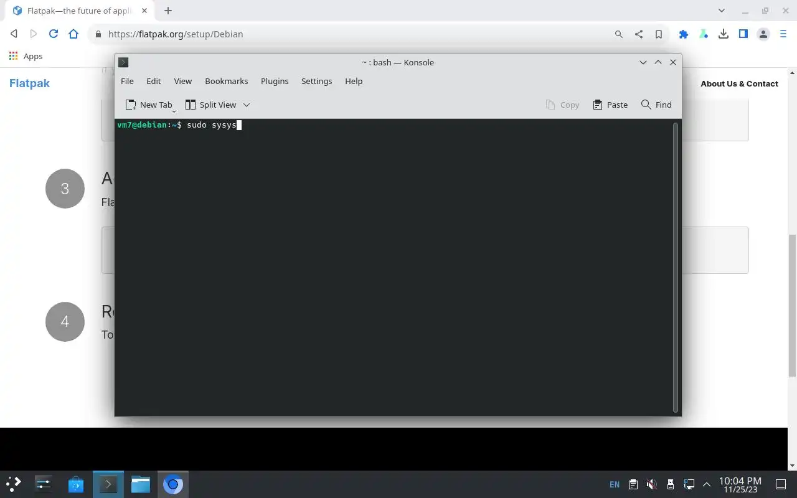Viewport: 797px width, 498px height.
Task: Open the browser extensions puzzle icon
Action: pyautogui.click(x=684, y=34)
